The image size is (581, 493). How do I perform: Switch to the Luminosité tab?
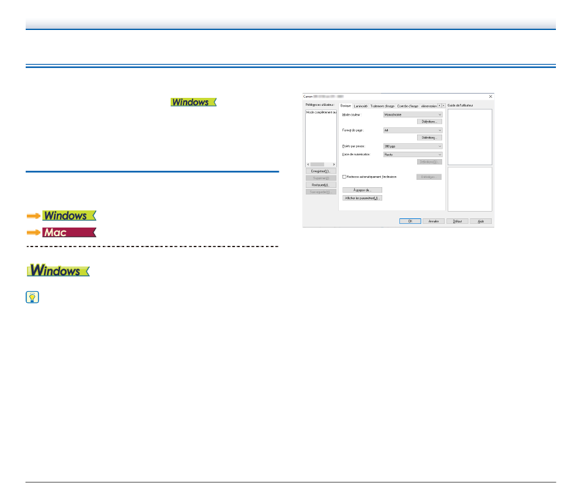click(x=361, y=106)
